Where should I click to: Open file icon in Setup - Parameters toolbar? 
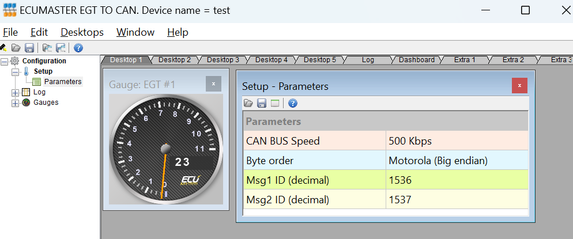248,104
